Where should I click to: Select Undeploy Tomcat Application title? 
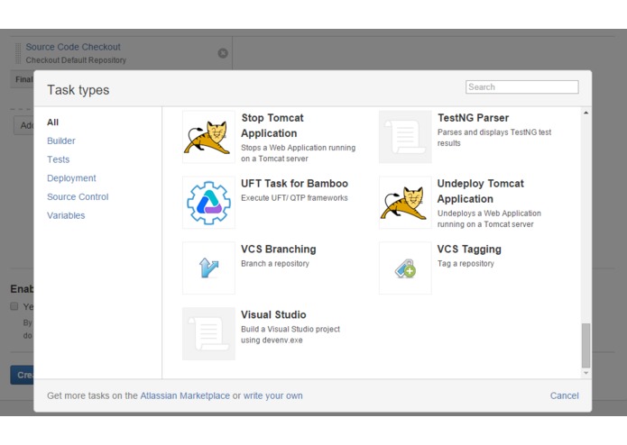480,191
